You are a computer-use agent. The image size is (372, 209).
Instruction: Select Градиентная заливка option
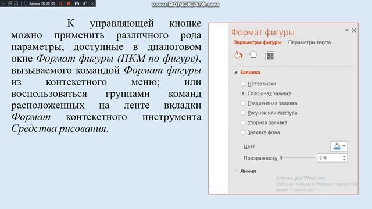click(x=269, y=103)
